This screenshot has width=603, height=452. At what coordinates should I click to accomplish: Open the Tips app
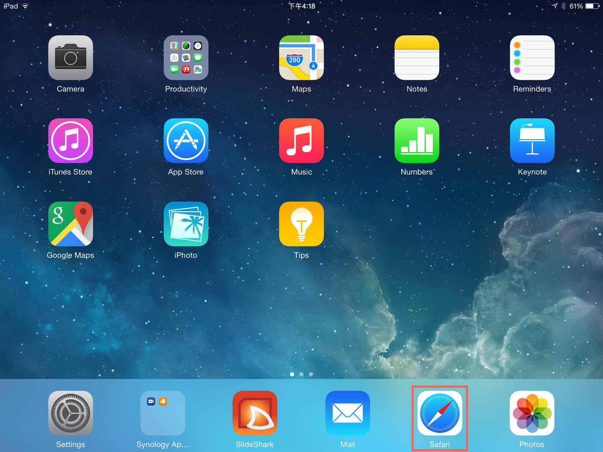coord(301,224)
